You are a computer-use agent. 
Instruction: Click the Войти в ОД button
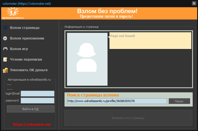(31, 109)
